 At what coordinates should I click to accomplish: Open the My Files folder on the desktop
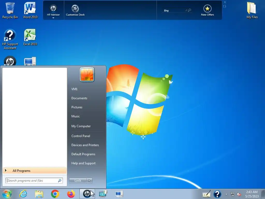pyautogui.click(x=252, y=10)
